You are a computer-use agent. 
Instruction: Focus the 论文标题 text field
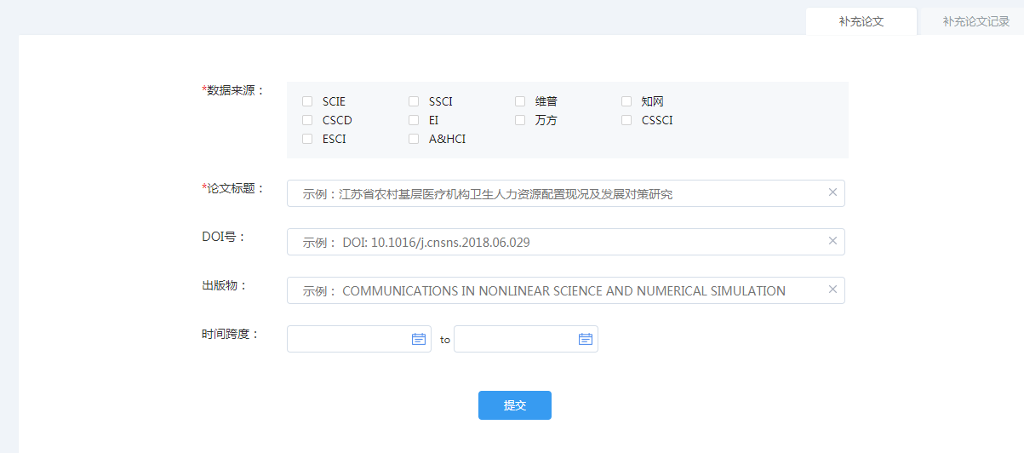[x=566, y=193]
